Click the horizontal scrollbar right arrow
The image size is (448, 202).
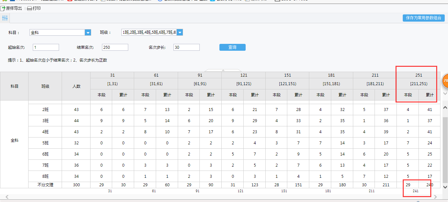(x=435, y=197)
